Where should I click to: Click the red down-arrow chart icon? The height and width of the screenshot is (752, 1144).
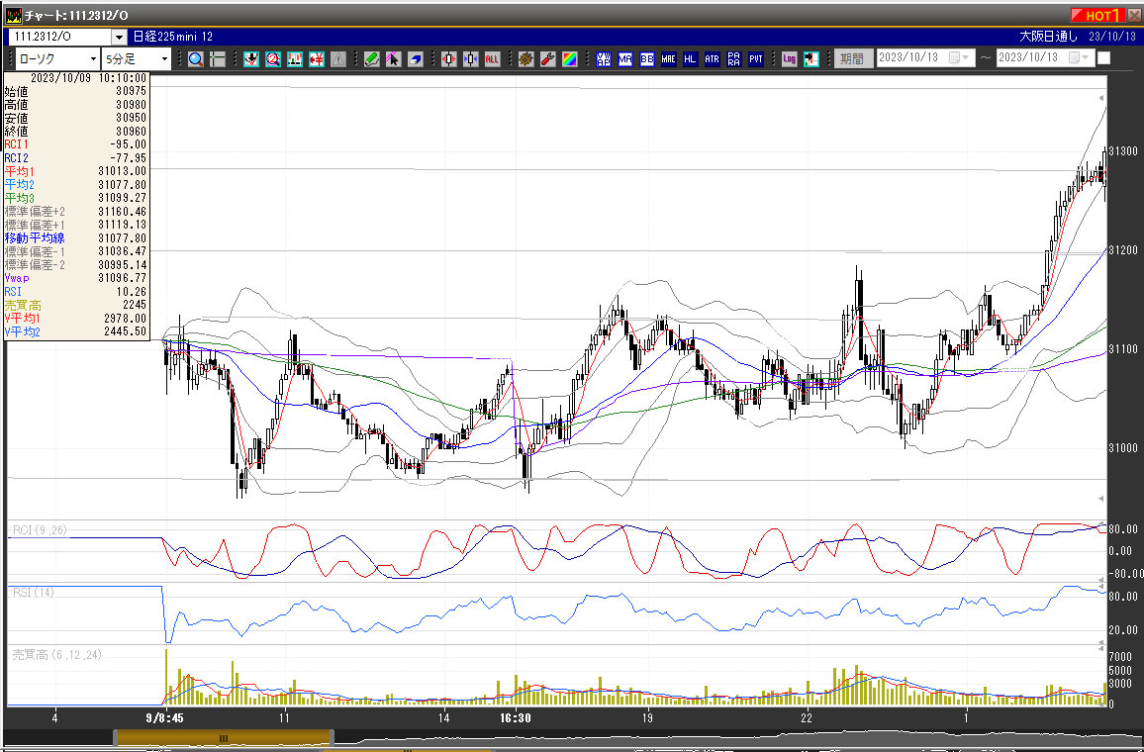[x=251, y=59]
